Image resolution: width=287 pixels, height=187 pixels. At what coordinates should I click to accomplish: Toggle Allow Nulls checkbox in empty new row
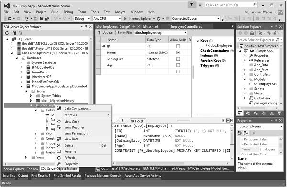click(x=178, y=72)
